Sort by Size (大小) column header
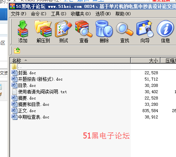Image resolution: width=176 pixels, height=157 pixels. [146, 60]
